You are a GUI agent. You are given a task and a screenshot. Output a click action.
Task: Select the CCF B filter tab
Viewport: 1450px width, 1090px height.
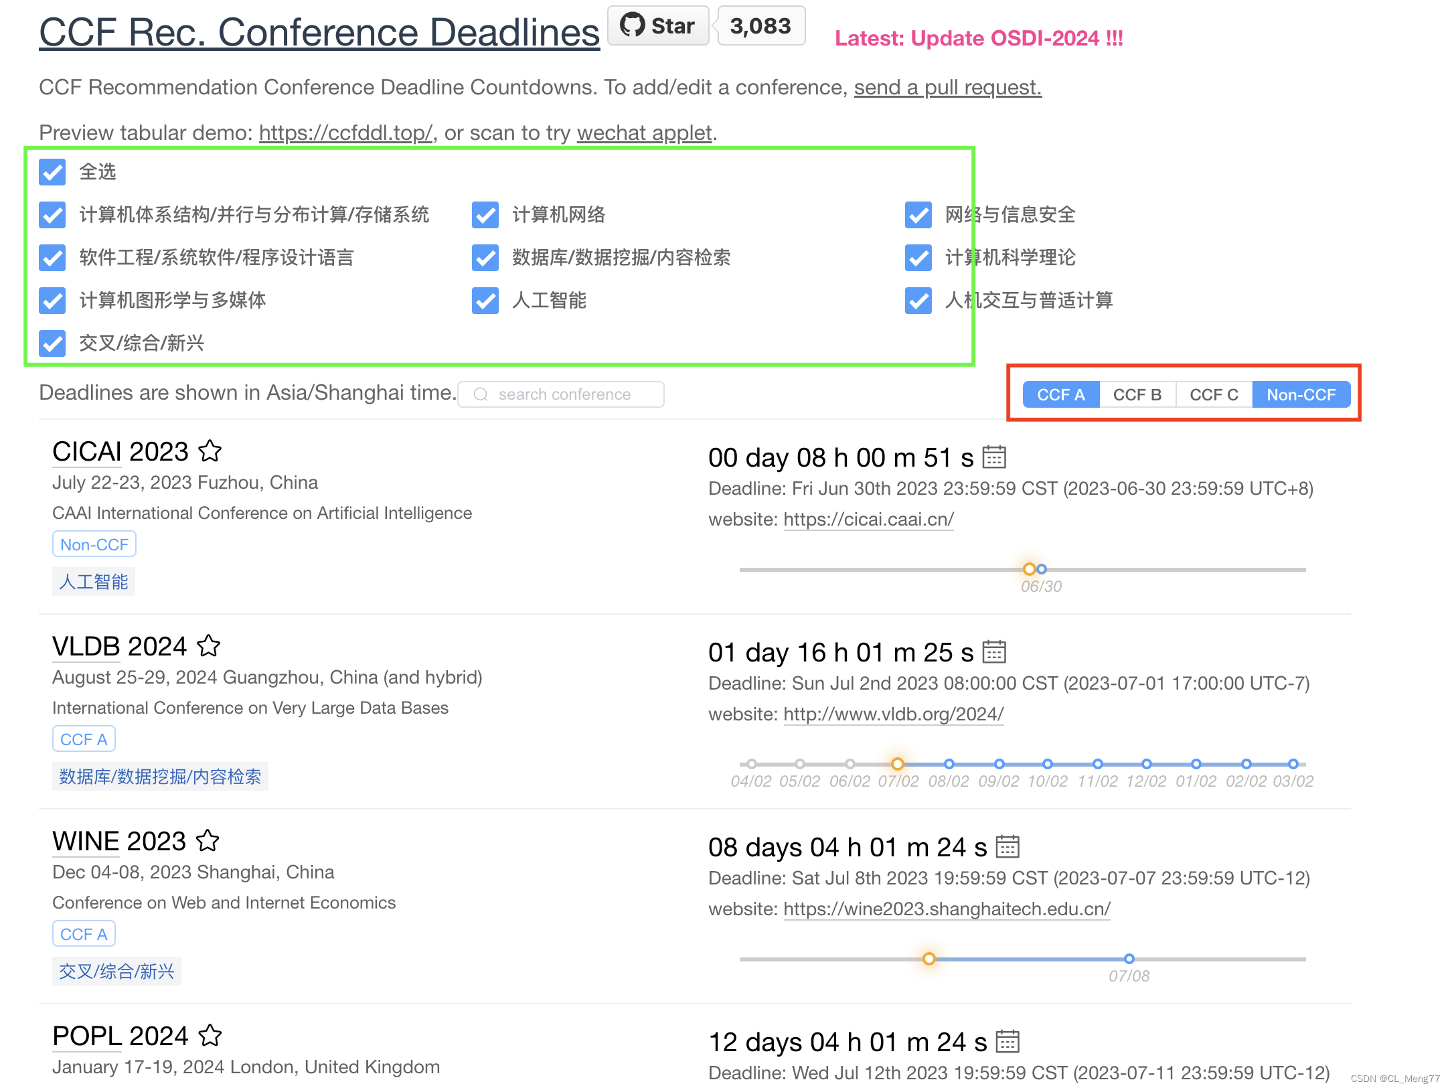[x=1137, y=394]
